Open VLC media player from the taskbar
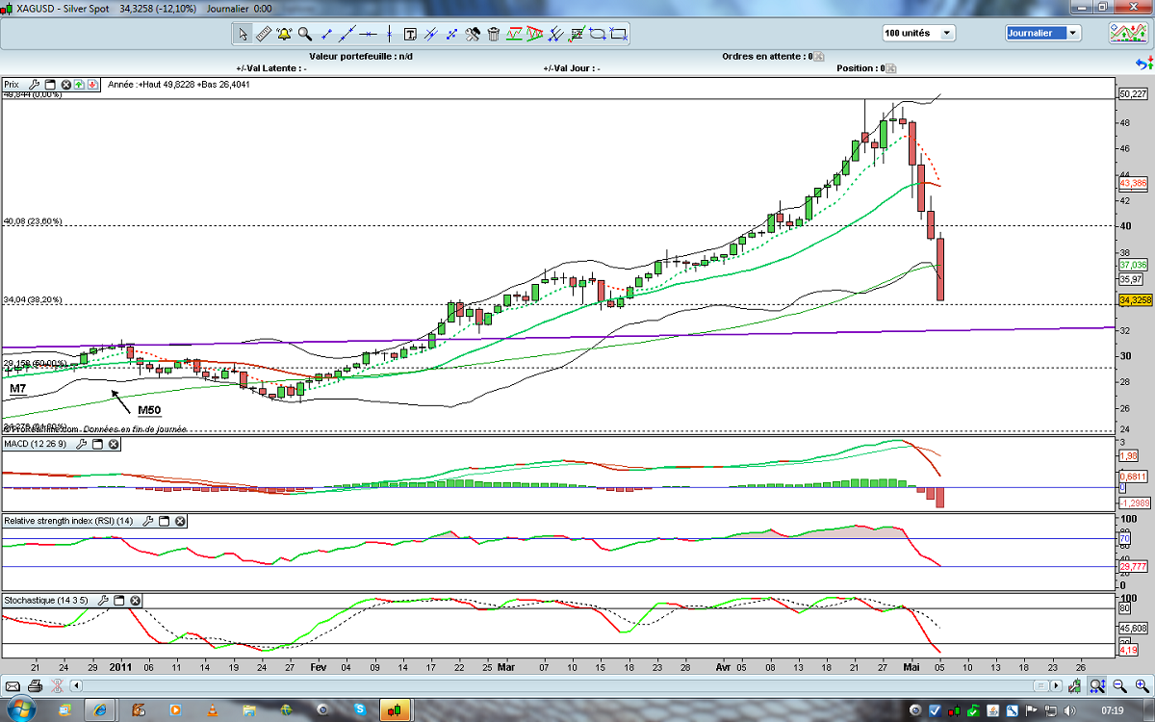The height and width of the screenshot is (722, 1155). pos(213,711)
